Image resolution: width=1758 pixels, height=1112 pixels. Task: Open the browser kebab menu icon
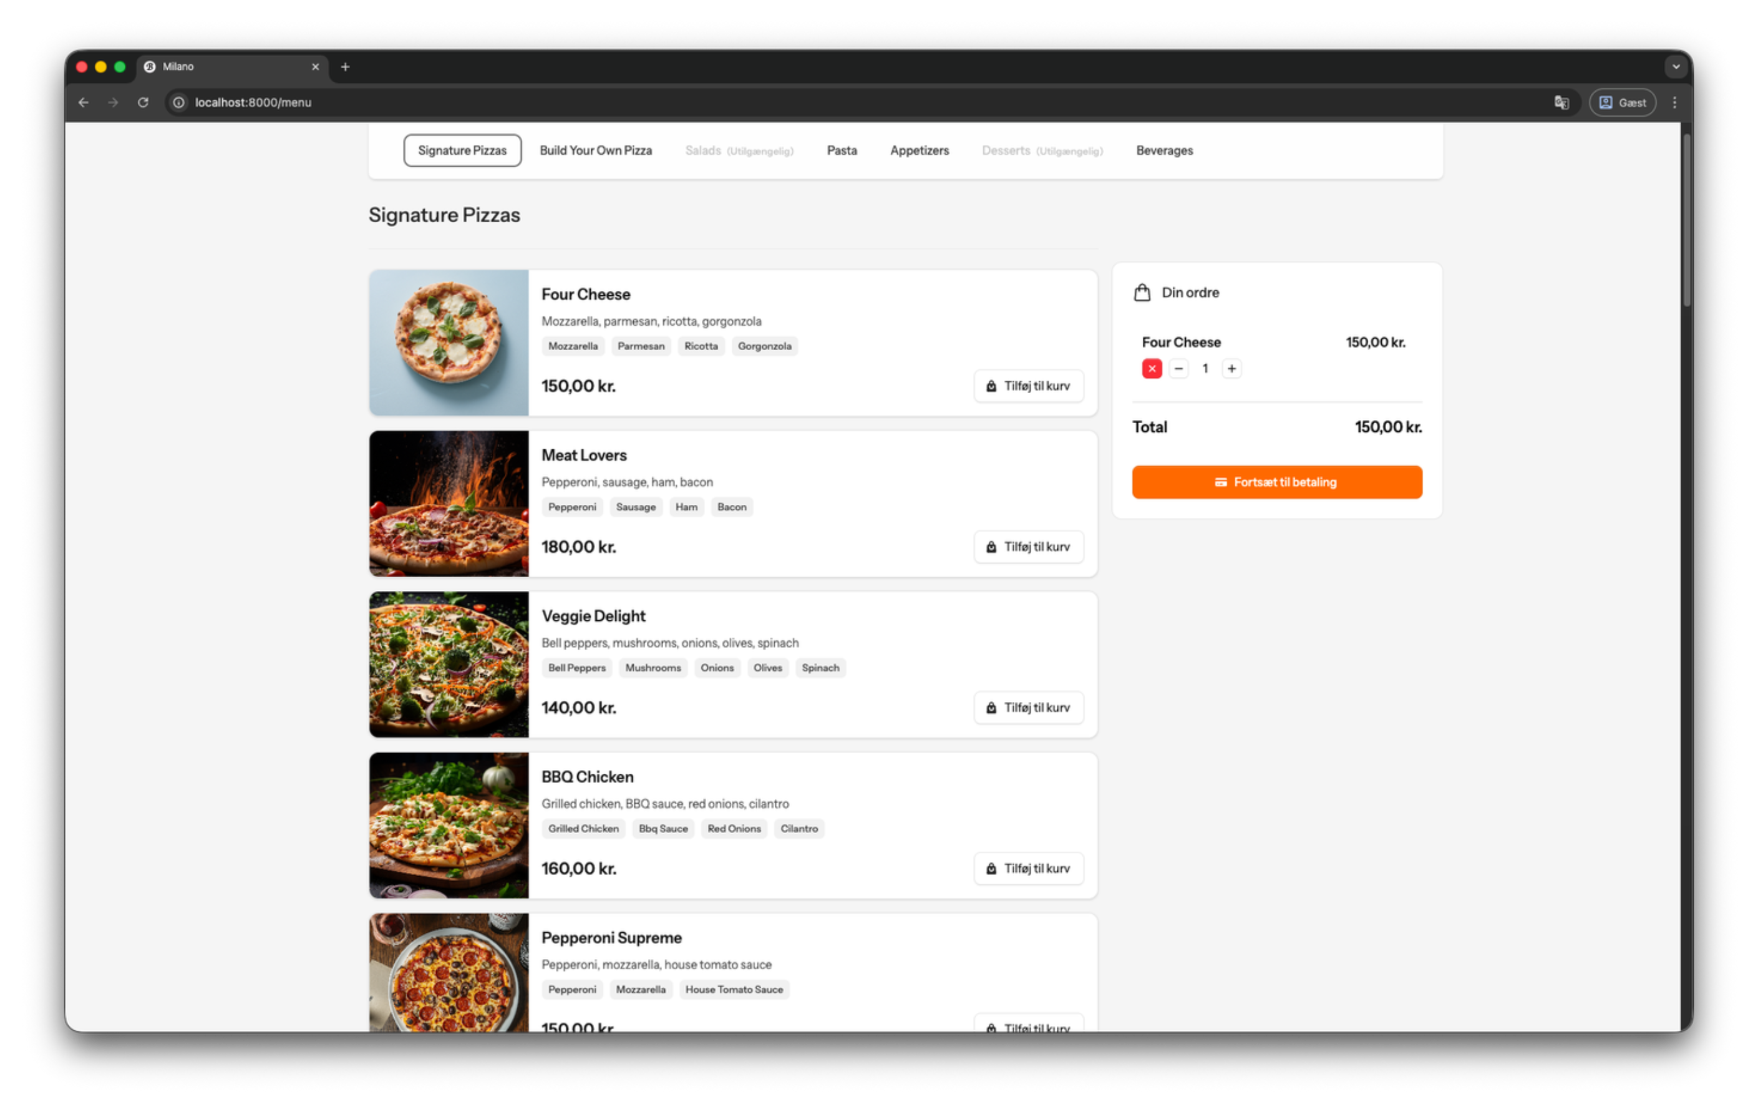1675,102
